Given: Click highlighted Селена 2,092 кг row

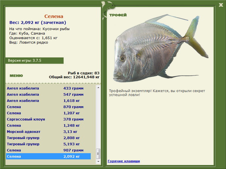Looking at the screenshot, I should [x=48, y=156].
